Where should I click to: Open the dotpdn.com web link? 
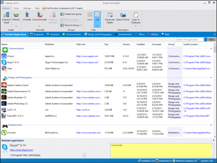point(88,116)
